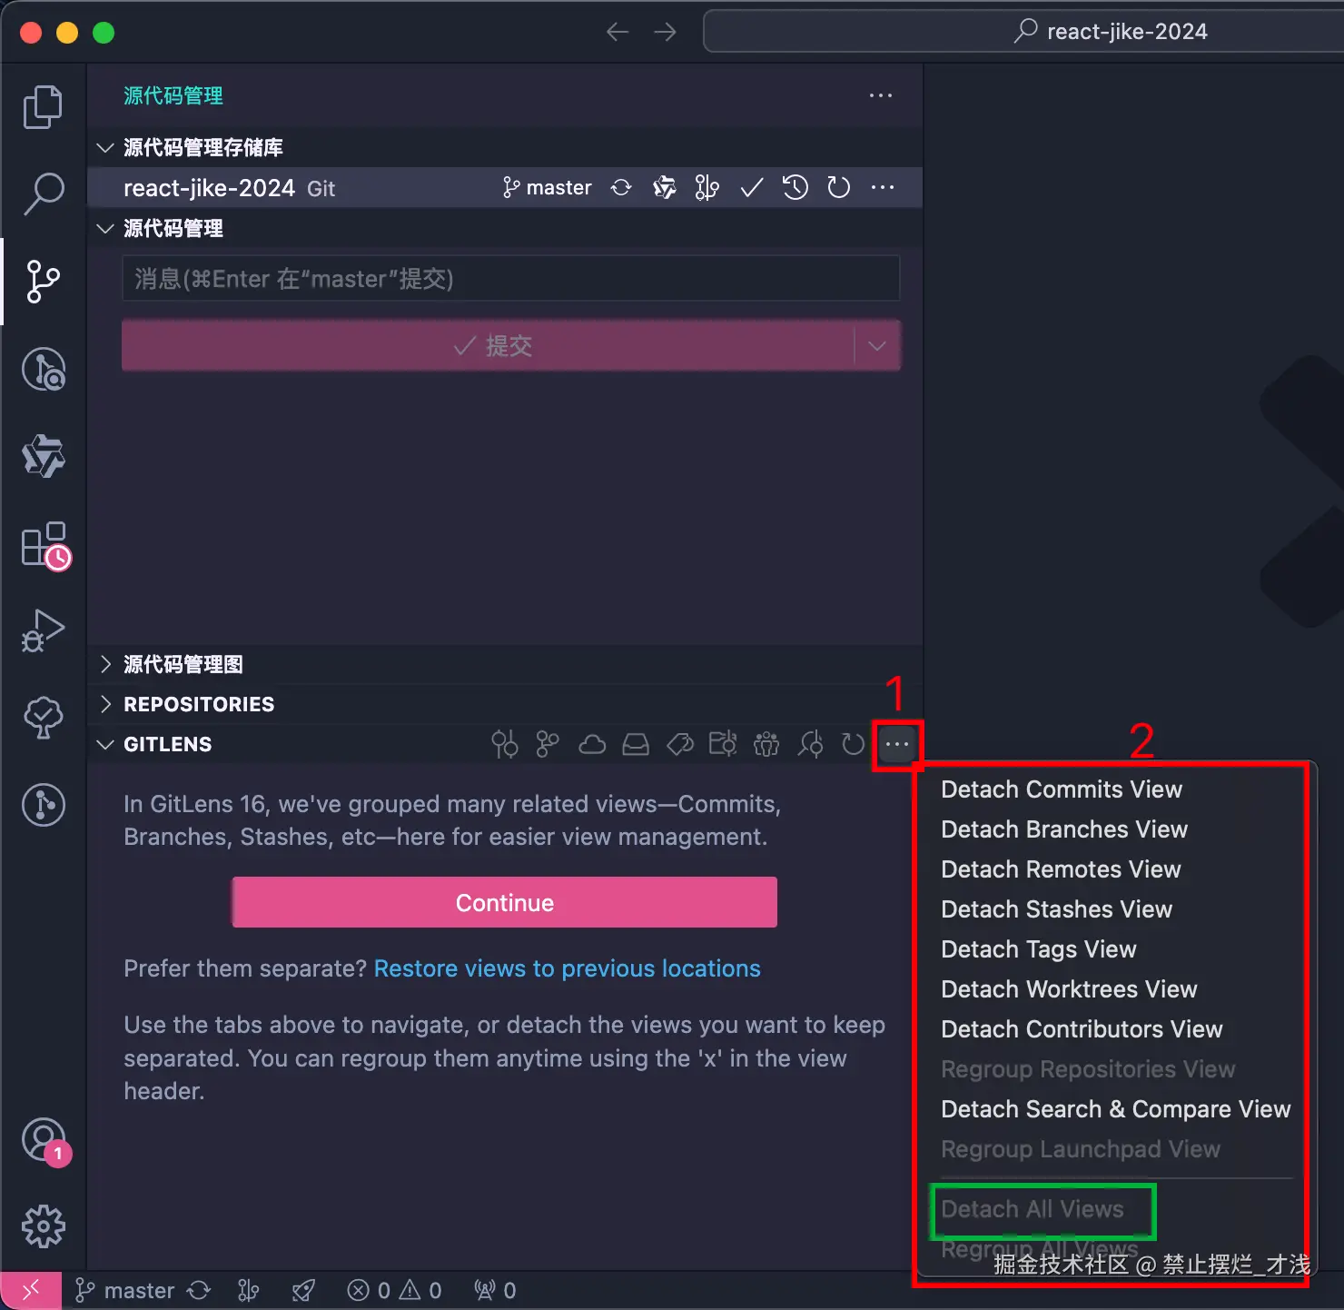
Task: Click the pink Continue button
Action: [505, 902]
